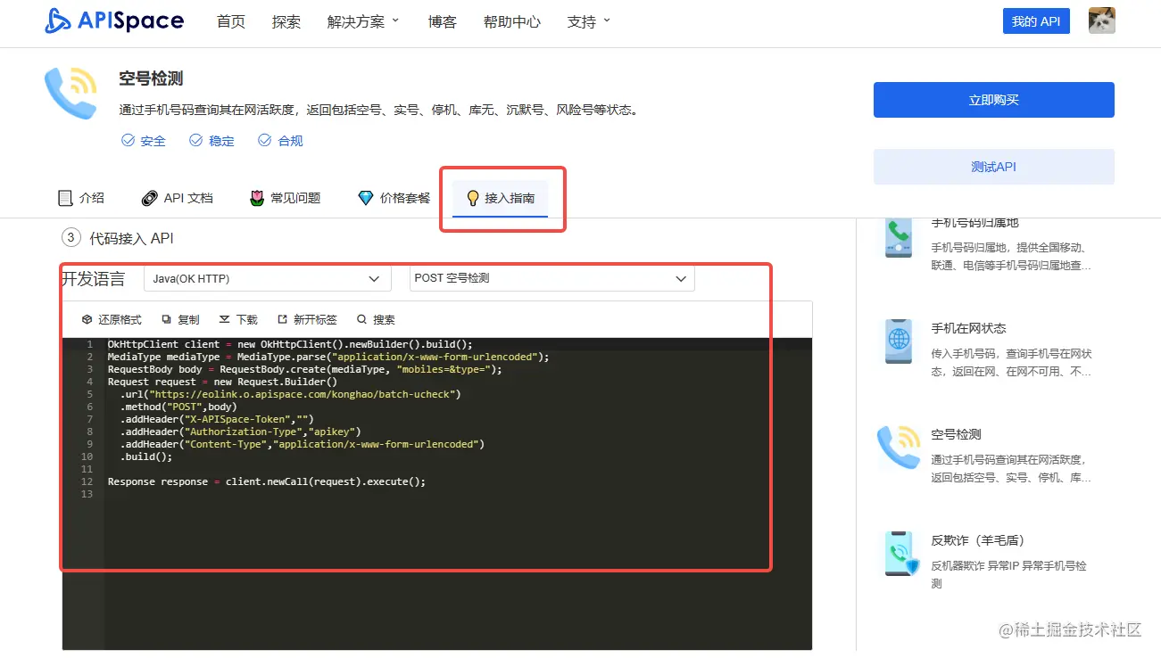Image resolution: width=1161 pixels, height=658 pixels.
Task: Click the client.newCall(request).execute() line
Action: click(x=267, y=481)
